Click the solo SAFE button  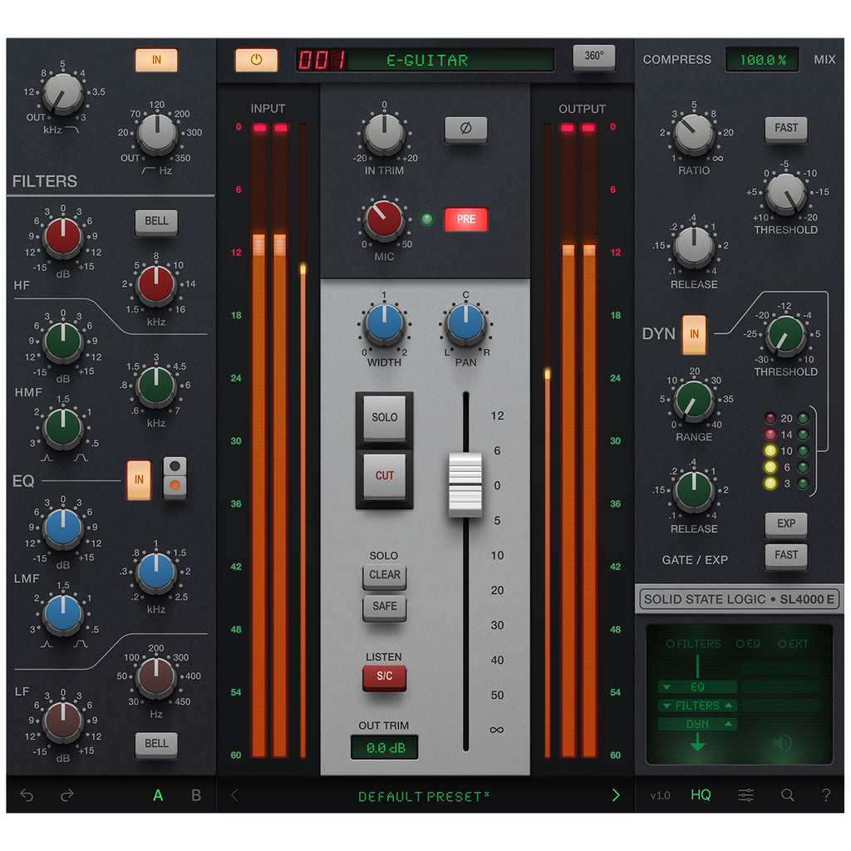pos(384,607)
